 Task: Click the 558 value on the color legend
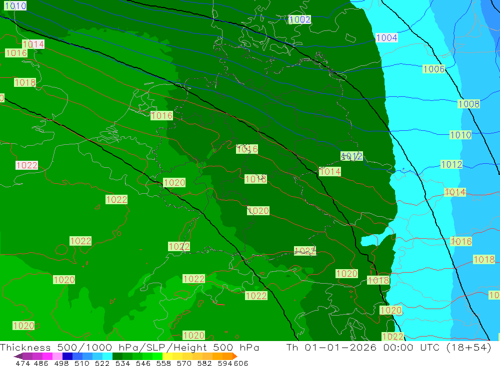pyautogui.click(x=163, y=364)
